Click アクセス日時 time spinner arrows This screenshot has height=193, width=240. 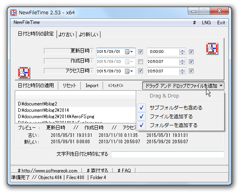182,71
